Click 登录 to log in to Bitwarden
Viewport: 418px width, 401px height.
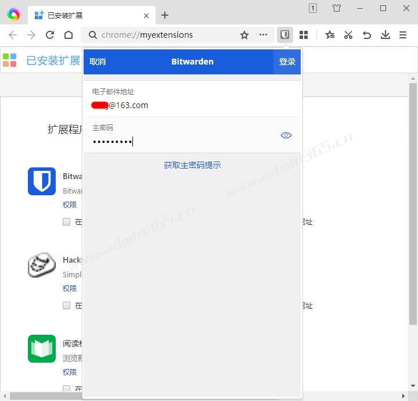[x=287, y=62]
